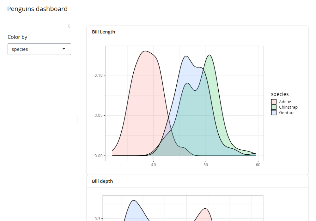The width and height of the screenshot is (316, 221).
Task: Click the Chinstrap green legend swatch
Action: tap(274, 107)
